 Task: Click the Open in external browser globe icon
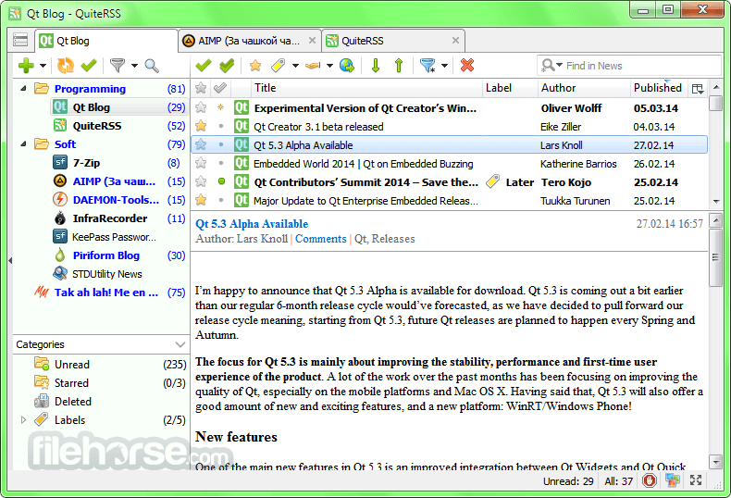coord(347,66)
